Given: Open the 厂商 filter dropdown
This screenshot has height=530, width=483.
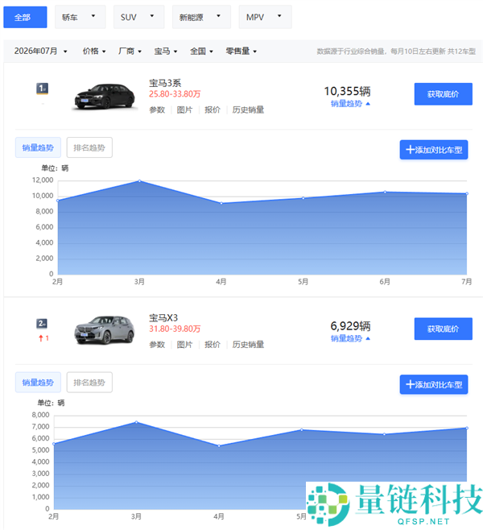Looking at the screenshot, I should (x=130, y=51).
